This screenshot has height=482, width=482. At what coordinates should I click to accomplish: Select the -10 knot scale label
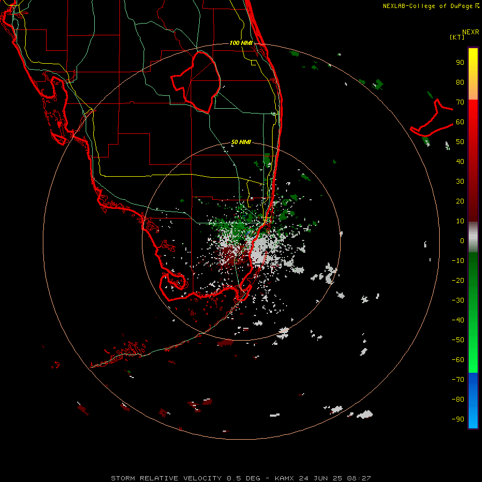[x=458, y=261]
